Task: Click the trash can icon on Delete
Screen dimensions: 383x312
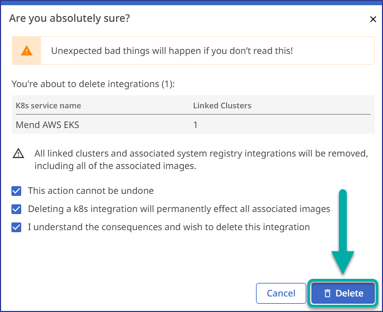Action: [x=327, y=293]
